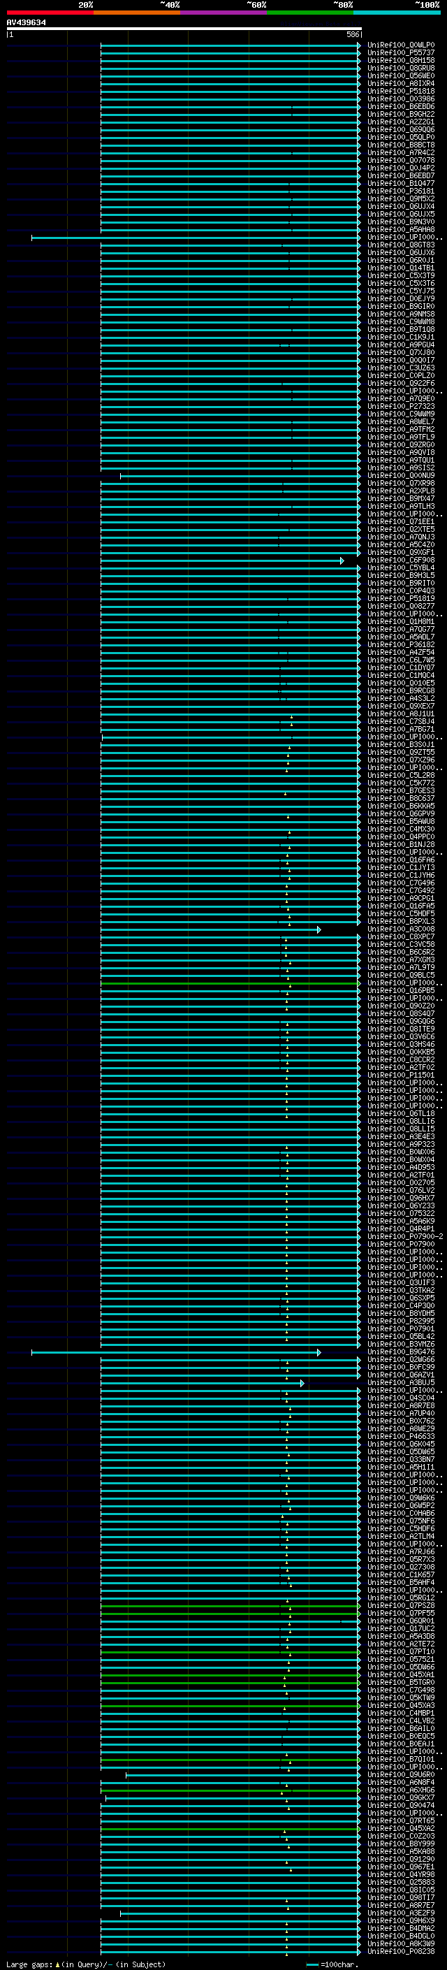The width and height of the screenshot is (447, 1970).
Task: Click UniRef100_B6EBD7 label
Action: point(400,176)
